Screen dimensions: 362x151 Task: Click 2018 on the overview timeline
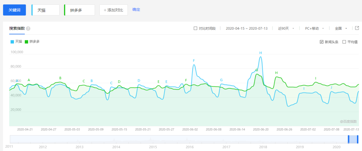[263, 147]
